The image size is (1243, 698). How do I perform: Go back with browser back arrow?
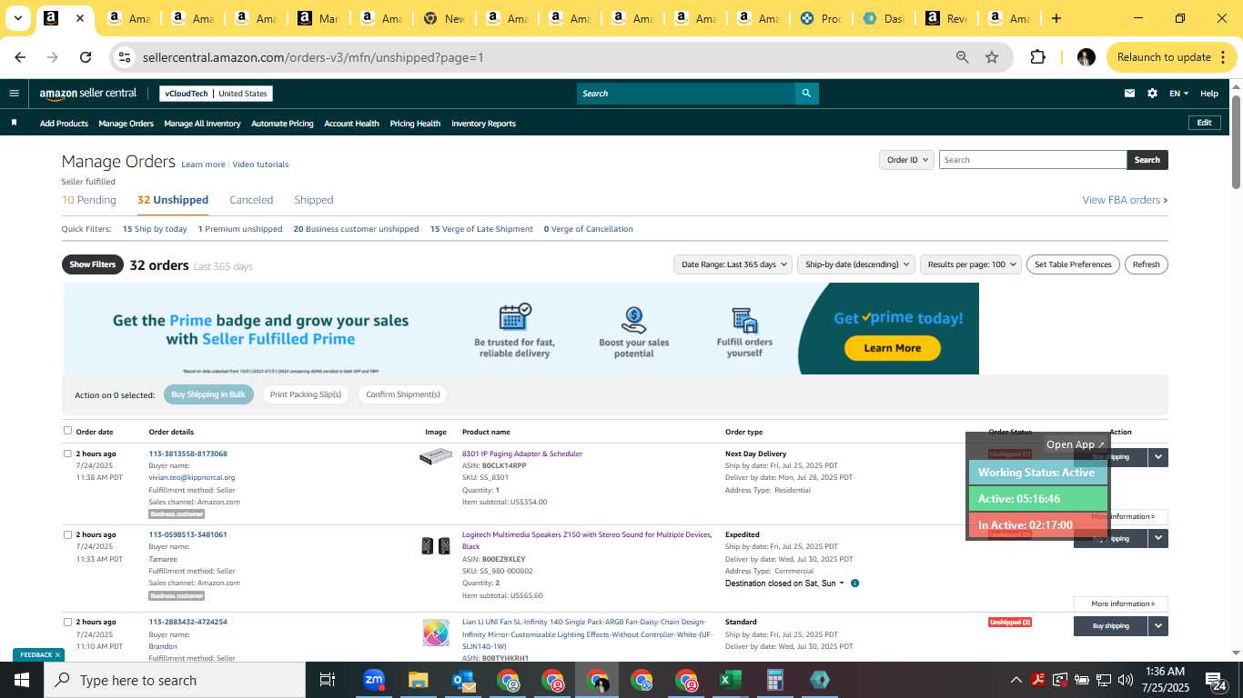point(20,57)
